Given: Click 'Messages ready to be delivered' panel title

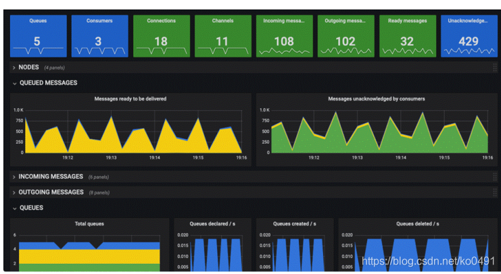Looking at the screenshot, I should pos(130,99).
